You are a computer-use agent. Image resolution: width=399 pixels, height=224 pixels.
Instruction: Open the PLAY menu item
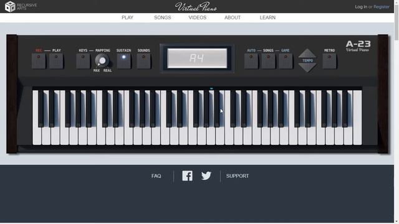(127, 17)
